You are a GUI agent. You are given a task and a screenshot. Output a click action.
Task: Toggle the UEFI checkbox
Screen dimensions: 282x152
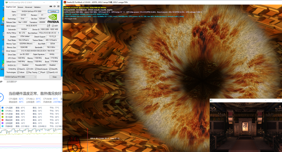pos(53,26)
